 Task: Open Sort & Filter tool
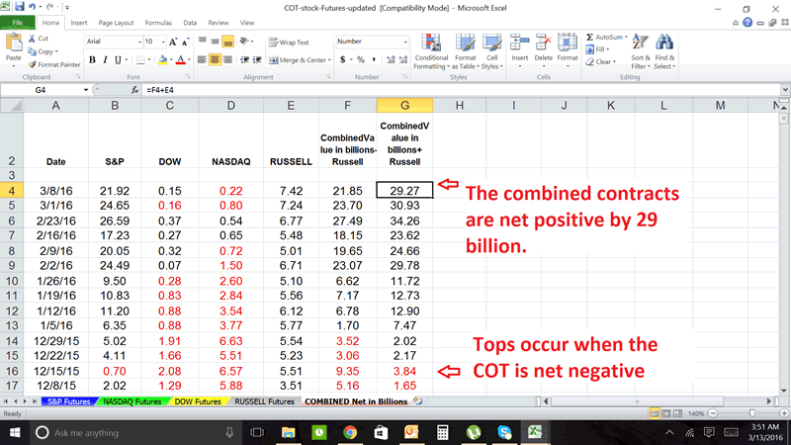[640, 47]
